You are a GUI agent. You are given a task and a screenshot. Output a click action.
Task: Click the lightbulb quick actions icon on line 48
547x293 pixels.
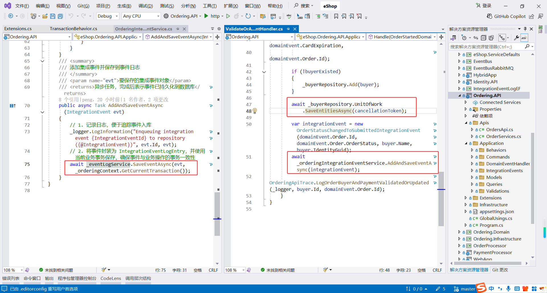pos(255,111)
